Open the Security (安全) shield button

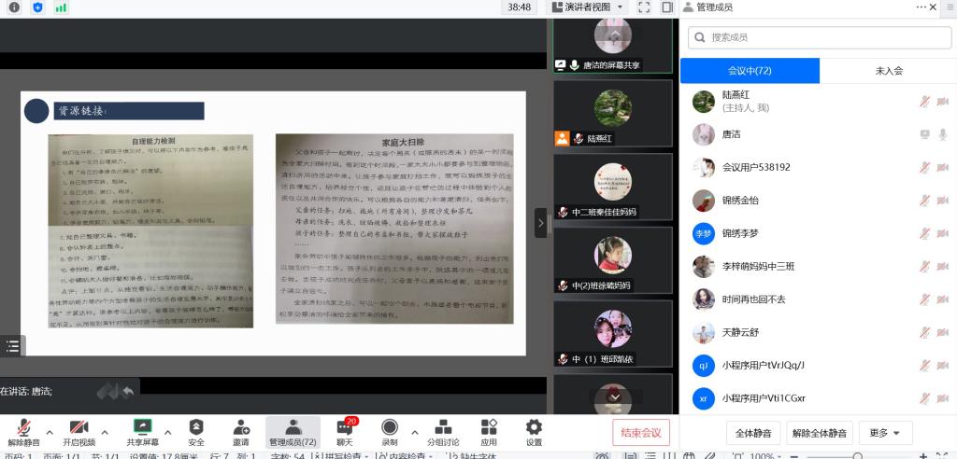(x=196, y=432)
